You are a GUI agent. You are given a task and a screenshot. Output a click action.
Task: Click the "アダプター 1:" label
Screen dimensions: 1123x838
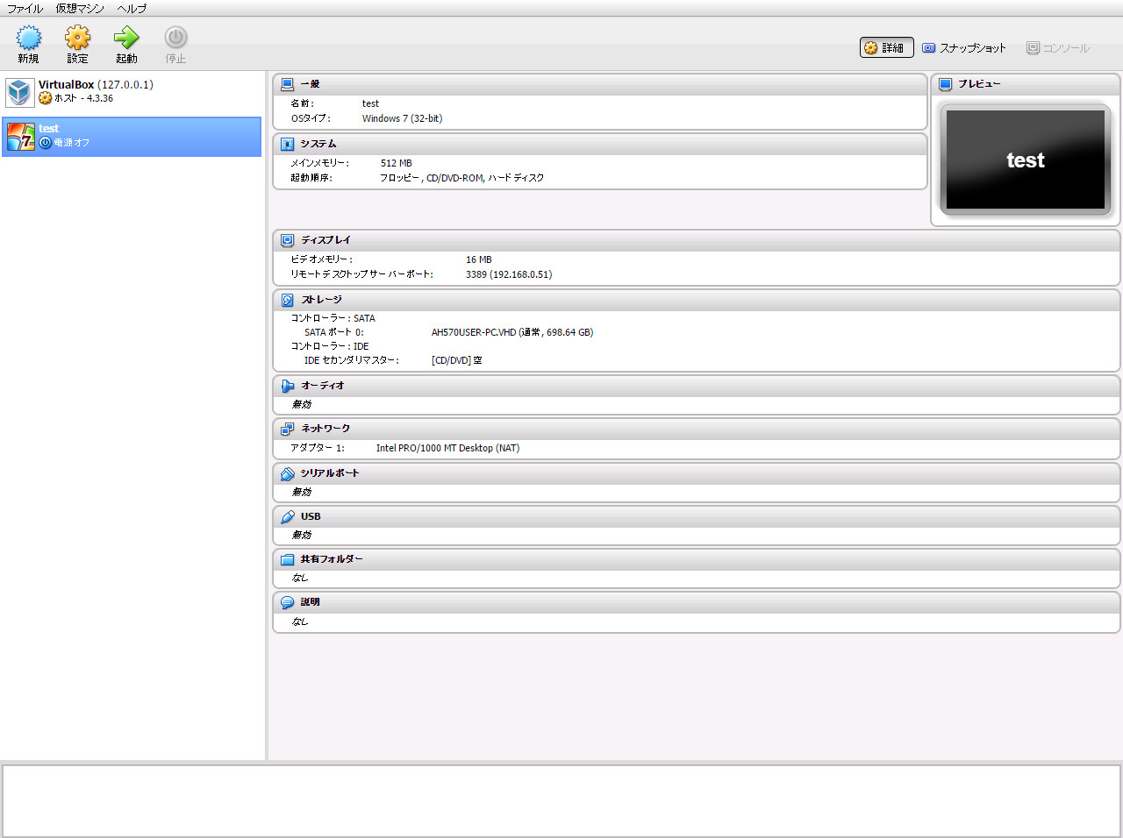click(318, 448)
